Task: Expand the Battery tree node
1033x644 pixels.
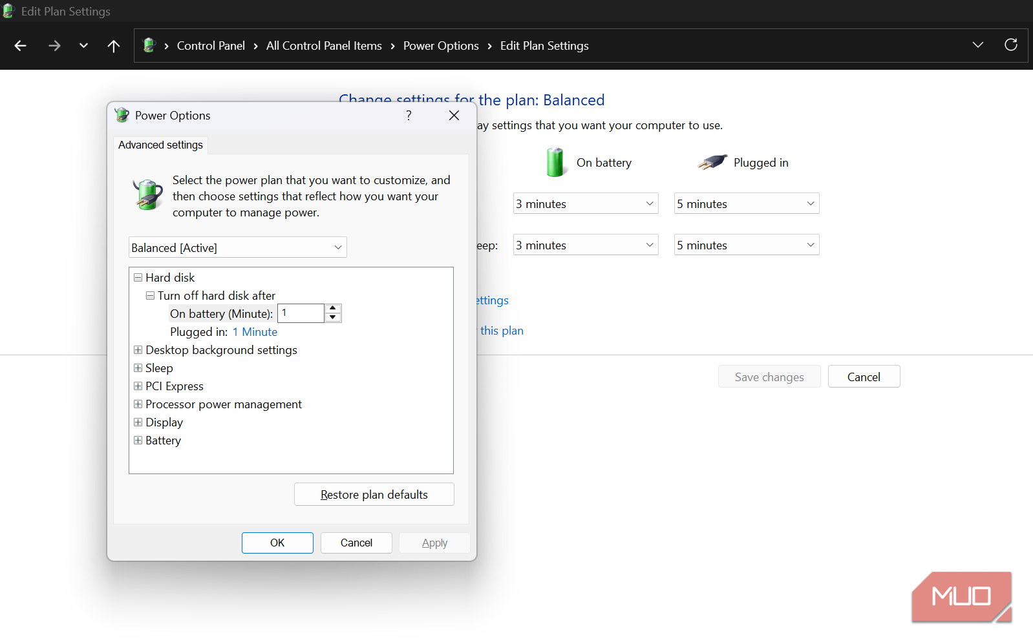Action: click(x=138, y=440)
